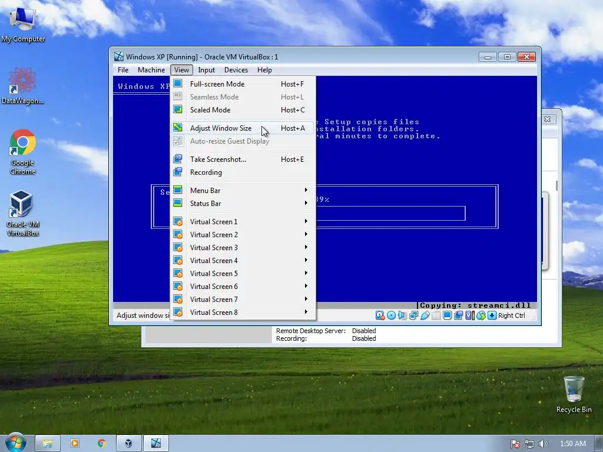Image resolution: width=603 pixels, height=452 pixels.
Task: Choose Take Screenshot... from the menu
Action: 243,159
